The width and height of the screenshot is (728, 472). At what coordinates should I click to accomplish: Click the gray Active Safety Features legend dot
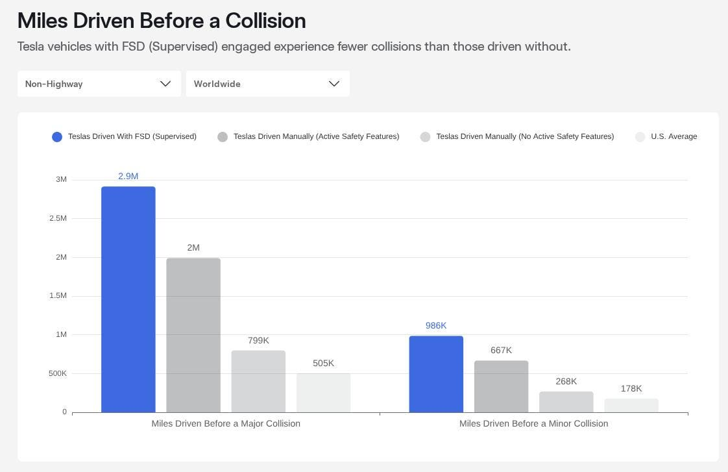(x=223, y=136)
